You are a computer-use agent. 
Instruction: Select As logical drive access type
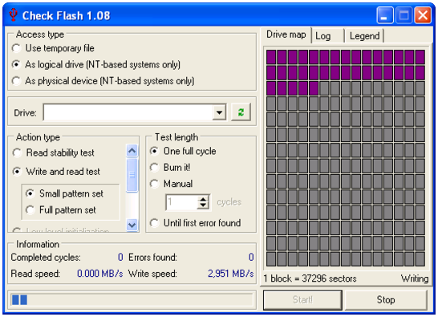96,64
